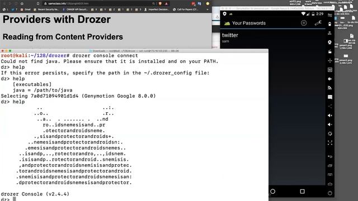The image size is (358, 201).
Task: Click the Reading from Content Providers heading
Action: (x=63, y=37)
